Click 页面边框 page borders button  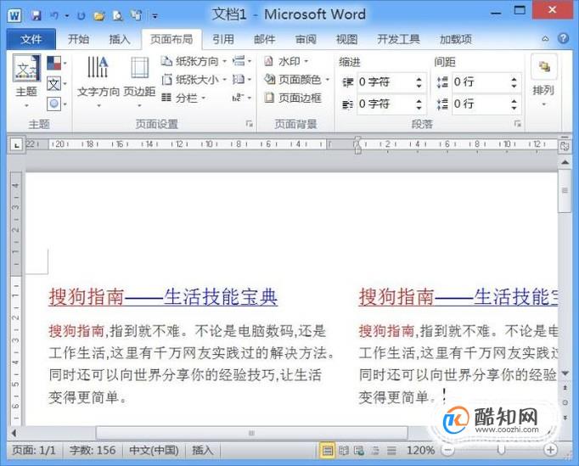coord(292,98)
